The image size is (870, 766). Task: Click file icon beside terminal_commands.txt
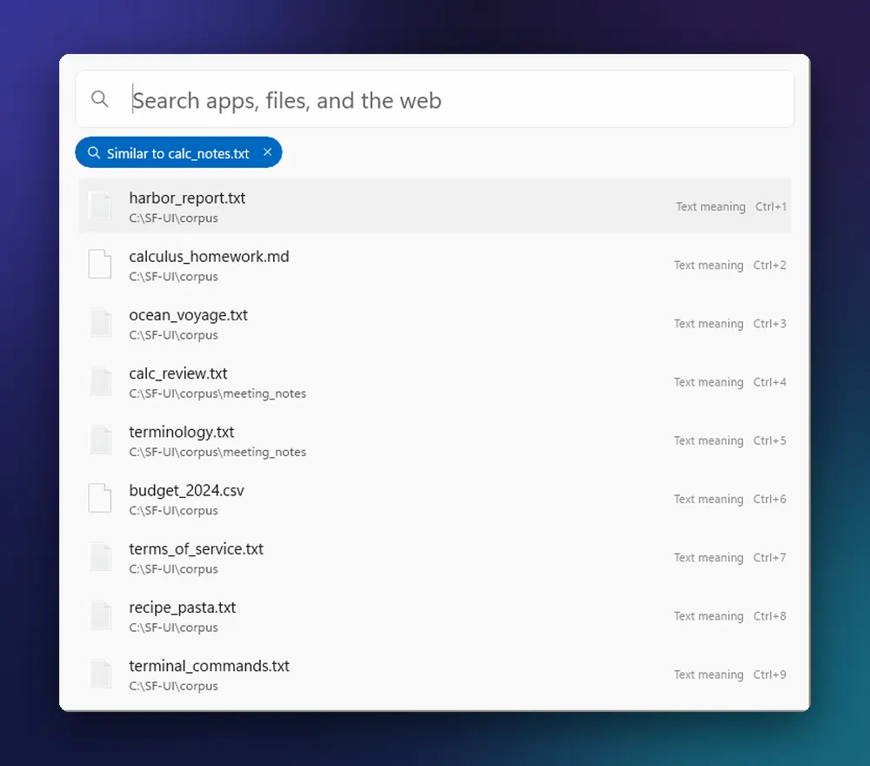(100, 674)
